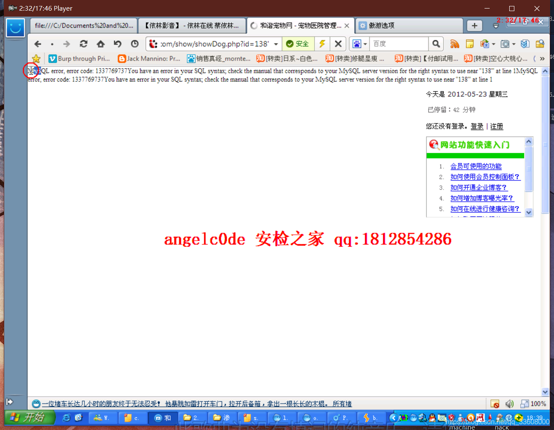Open the RSS feed reader icon
Image resolution: width=554 pixels, height=430 pixels.
(x=455, y=44)
